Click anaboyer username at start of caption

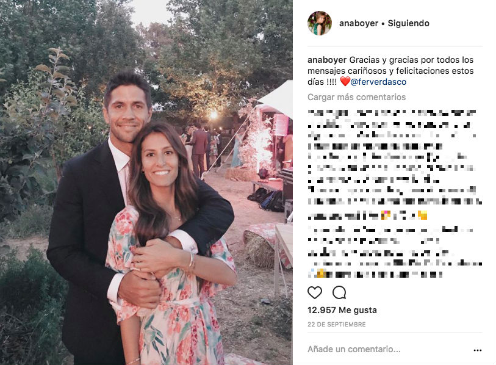pyautogui.click(x=327, y=60)
